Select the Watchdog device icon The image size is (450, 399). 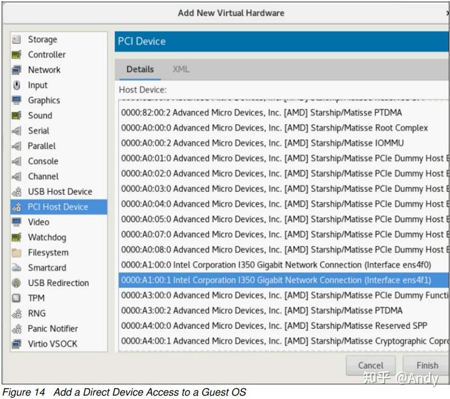click(x=16, y=237)
